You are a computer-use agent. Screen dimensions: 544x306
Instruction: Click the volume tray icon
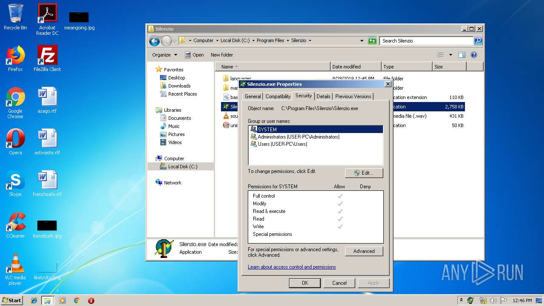493,300
